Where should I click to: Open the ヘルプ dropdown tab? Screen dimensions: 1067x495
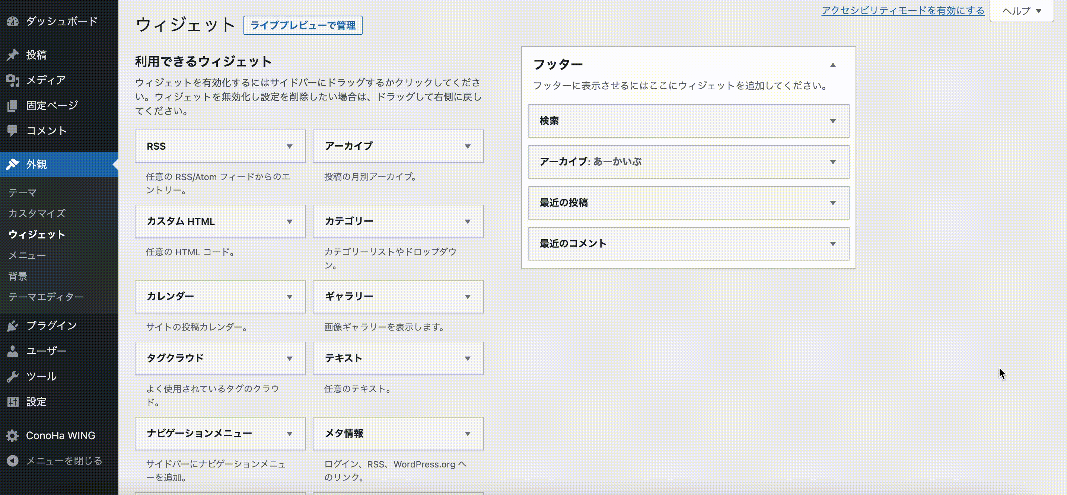(1022, 11)
